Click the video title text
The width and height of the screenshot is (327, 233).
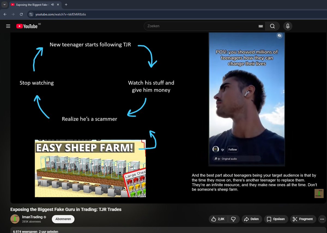tap(66, 210)
